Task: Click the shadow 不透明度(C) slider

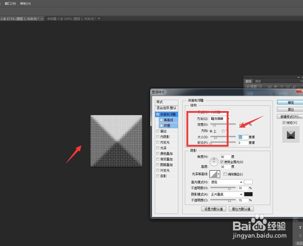Action: pos(223,200)
